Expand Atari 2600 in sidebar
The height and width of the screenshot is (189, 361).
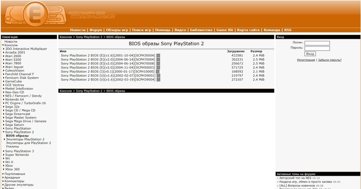click(x=4, y=56)
